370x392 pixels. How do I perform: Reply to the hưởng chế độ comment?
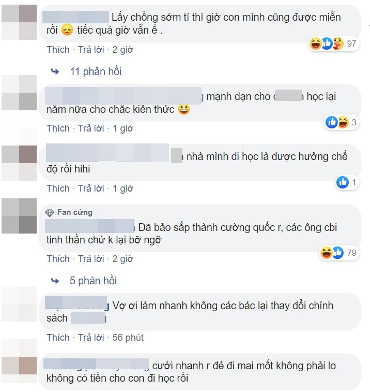[x=91, y=188]
